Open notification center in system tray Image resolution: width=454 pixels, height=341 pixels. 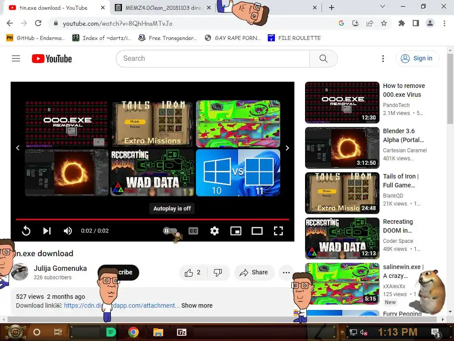click(435, 332)
